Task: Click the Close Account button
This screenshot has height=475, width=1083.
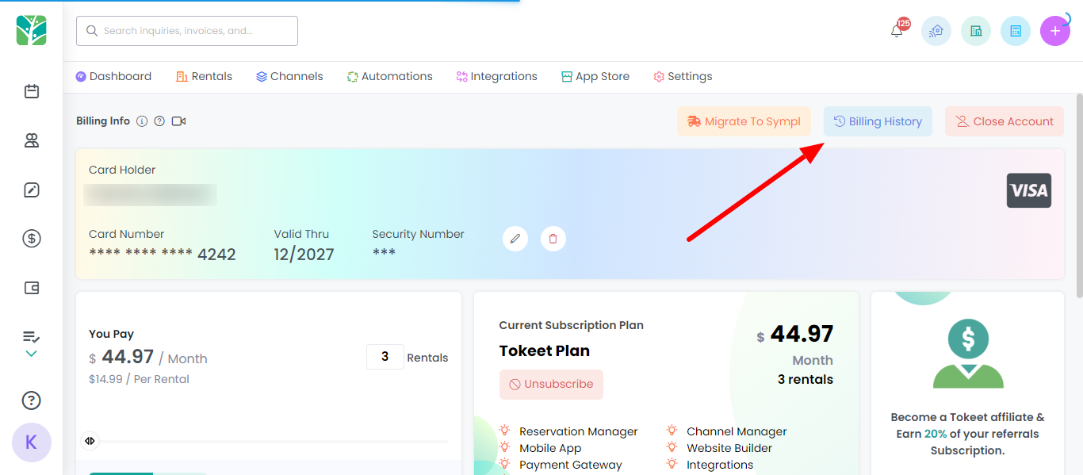Action: coord(1005,121)
